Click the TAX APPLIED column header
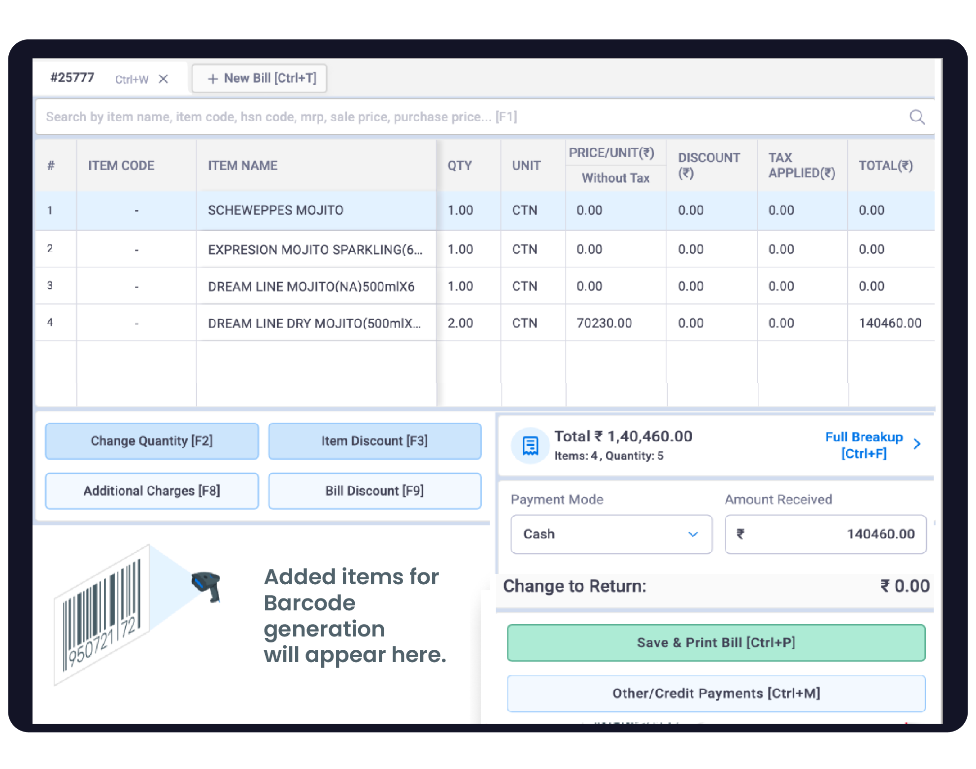 tap(802, 166)
